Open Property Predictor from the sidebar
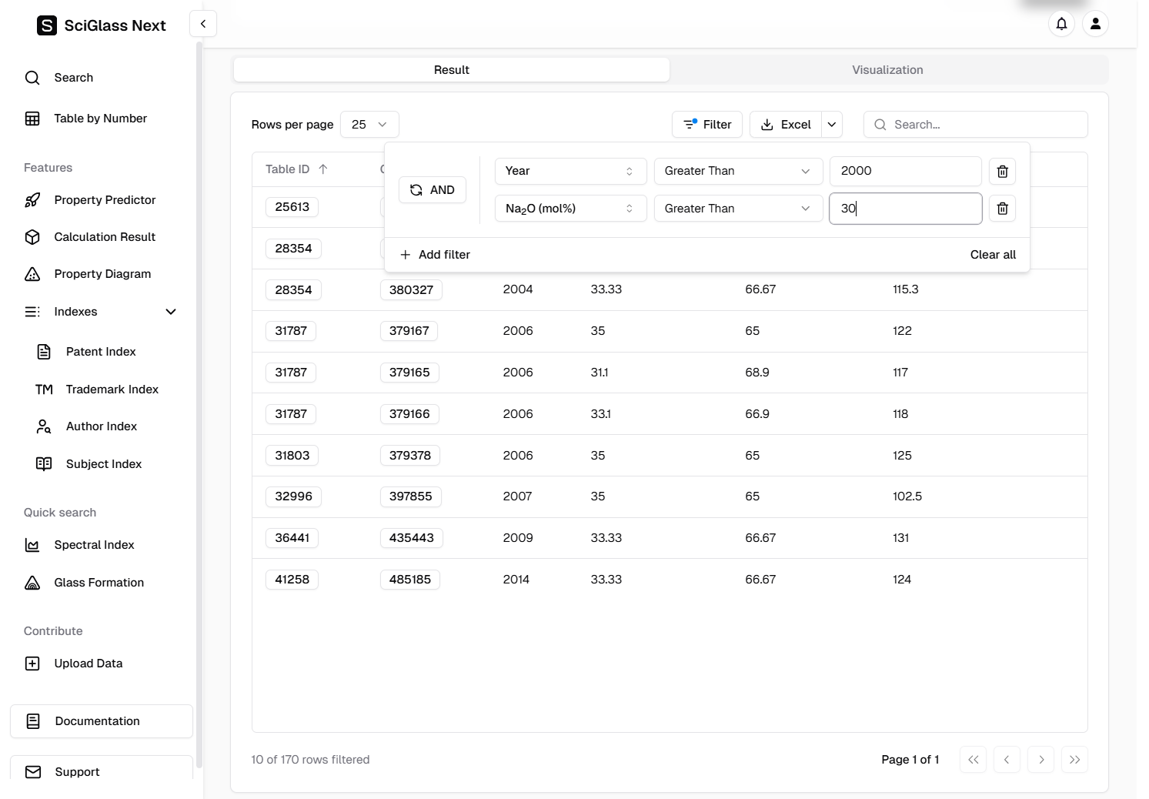The width and height of the screenshot is (1149, 799). 105,200
